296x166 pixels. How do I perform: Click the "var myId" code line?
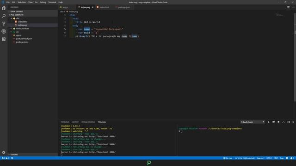[87, 33]
